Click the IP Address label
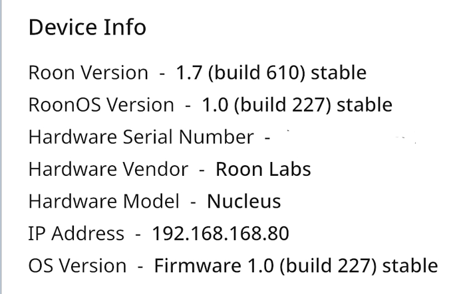Screen dimensions: 459x294 [x=76, y=234]
